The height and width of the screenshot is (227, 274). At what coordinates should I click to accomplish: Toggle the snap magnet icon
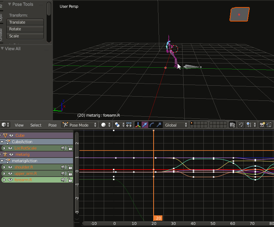[x=241, y=125]
